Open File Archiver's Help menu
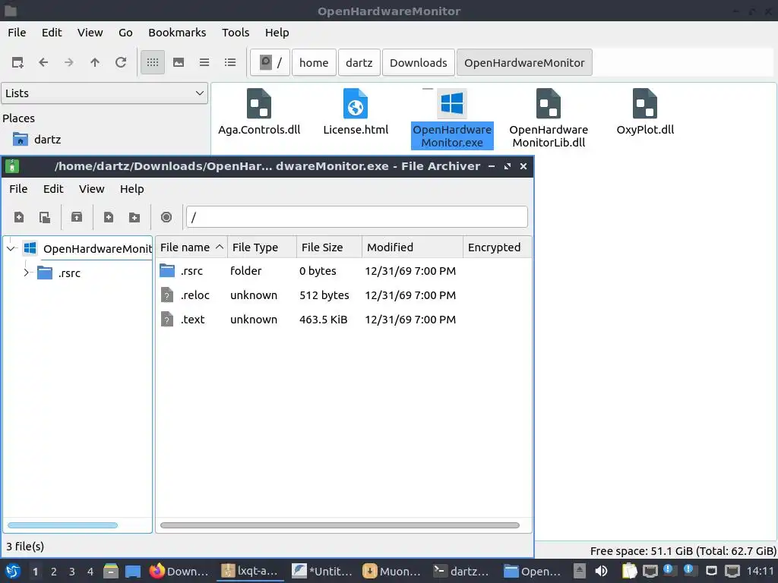This screenshot has height=583, width=778. [x=132, y=189]
